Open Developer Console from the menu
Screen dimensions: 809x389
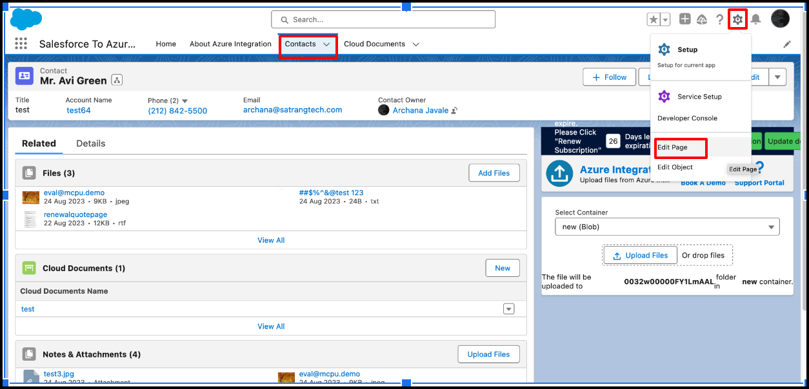(x=687, y=119)
